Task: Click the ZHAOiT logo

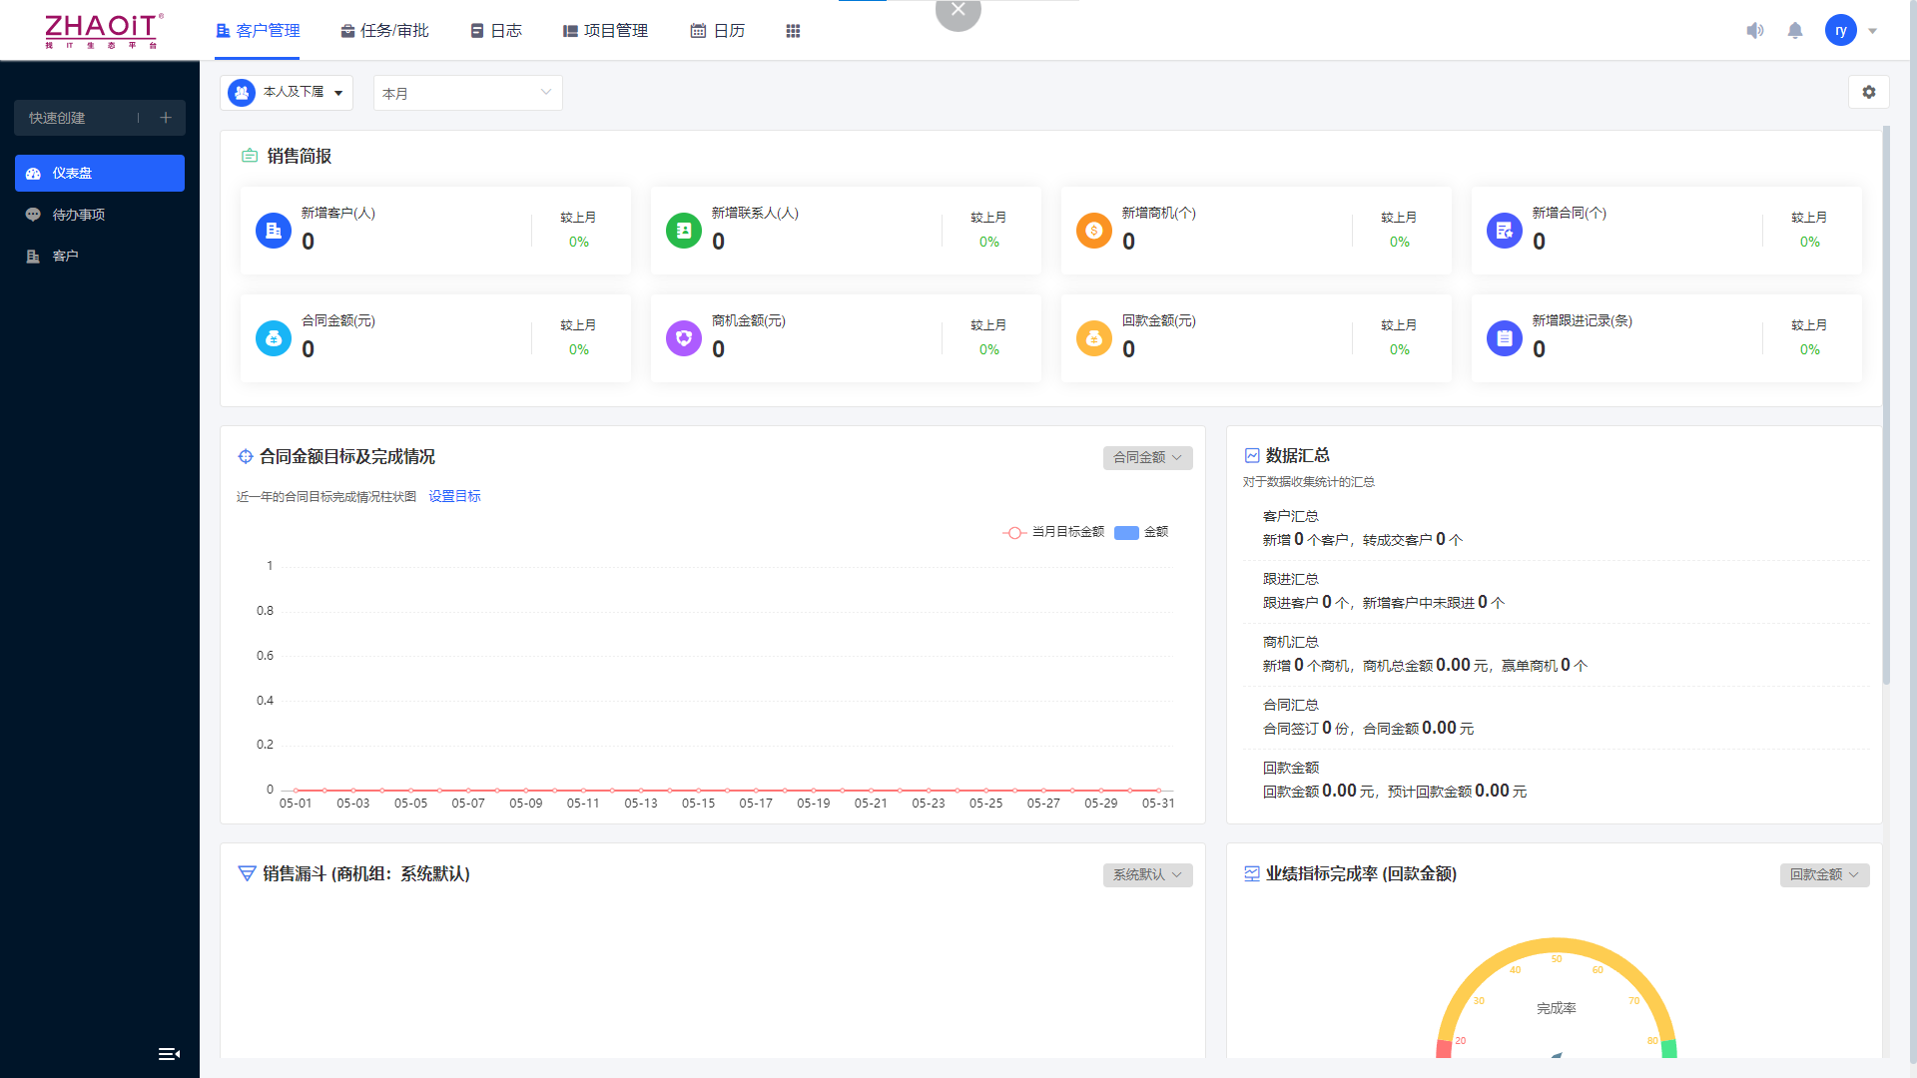Action: (x=103, y=31)
